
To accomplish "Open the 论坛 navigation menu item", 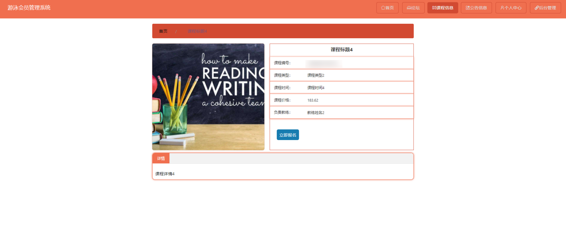I will click(413, 8).
